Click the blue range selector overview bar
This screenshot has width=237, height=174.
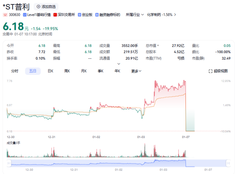coord(118,163)
